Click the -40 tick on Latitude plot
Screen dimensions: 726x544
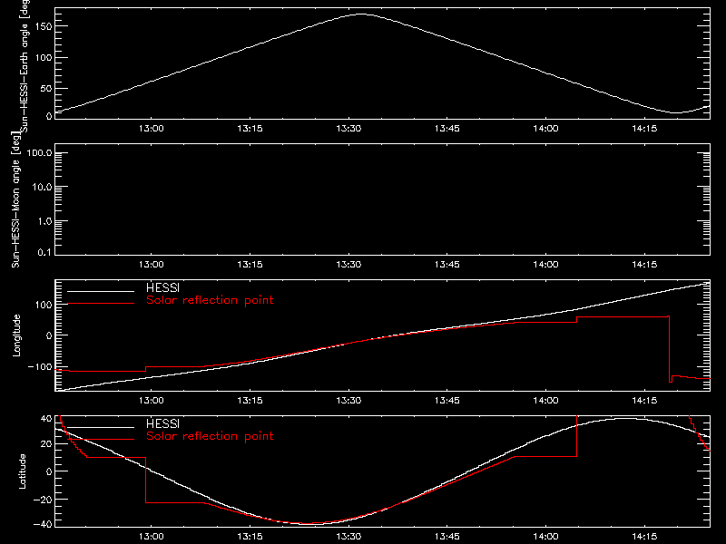[x=43, y=525]
